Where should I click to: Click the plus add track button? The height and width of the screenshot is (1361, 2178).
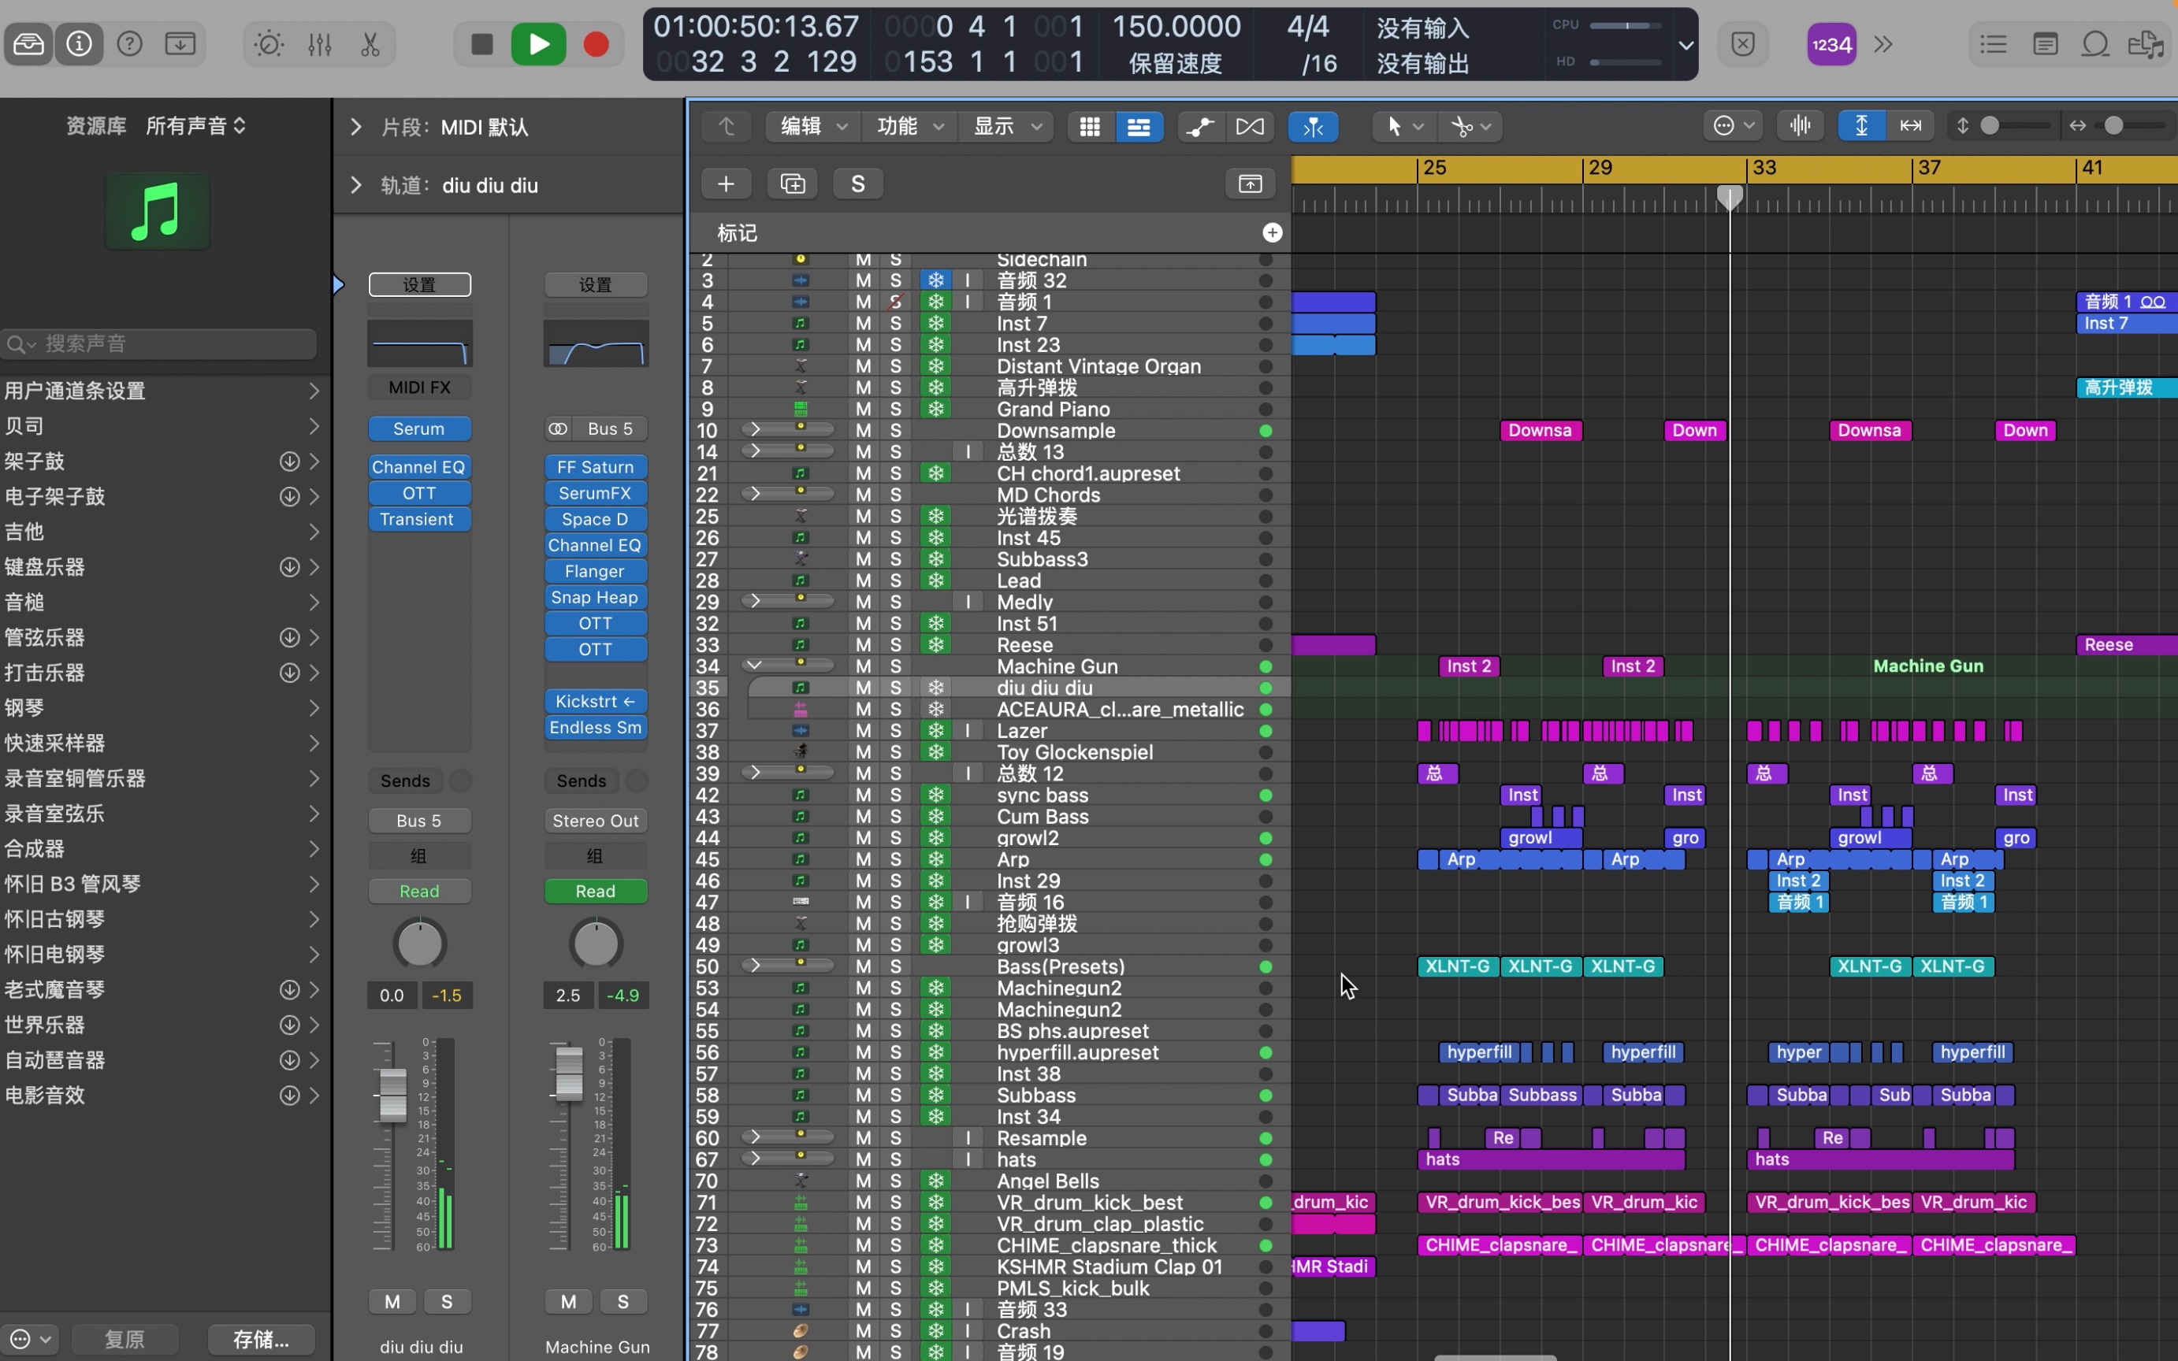point(726,184)
